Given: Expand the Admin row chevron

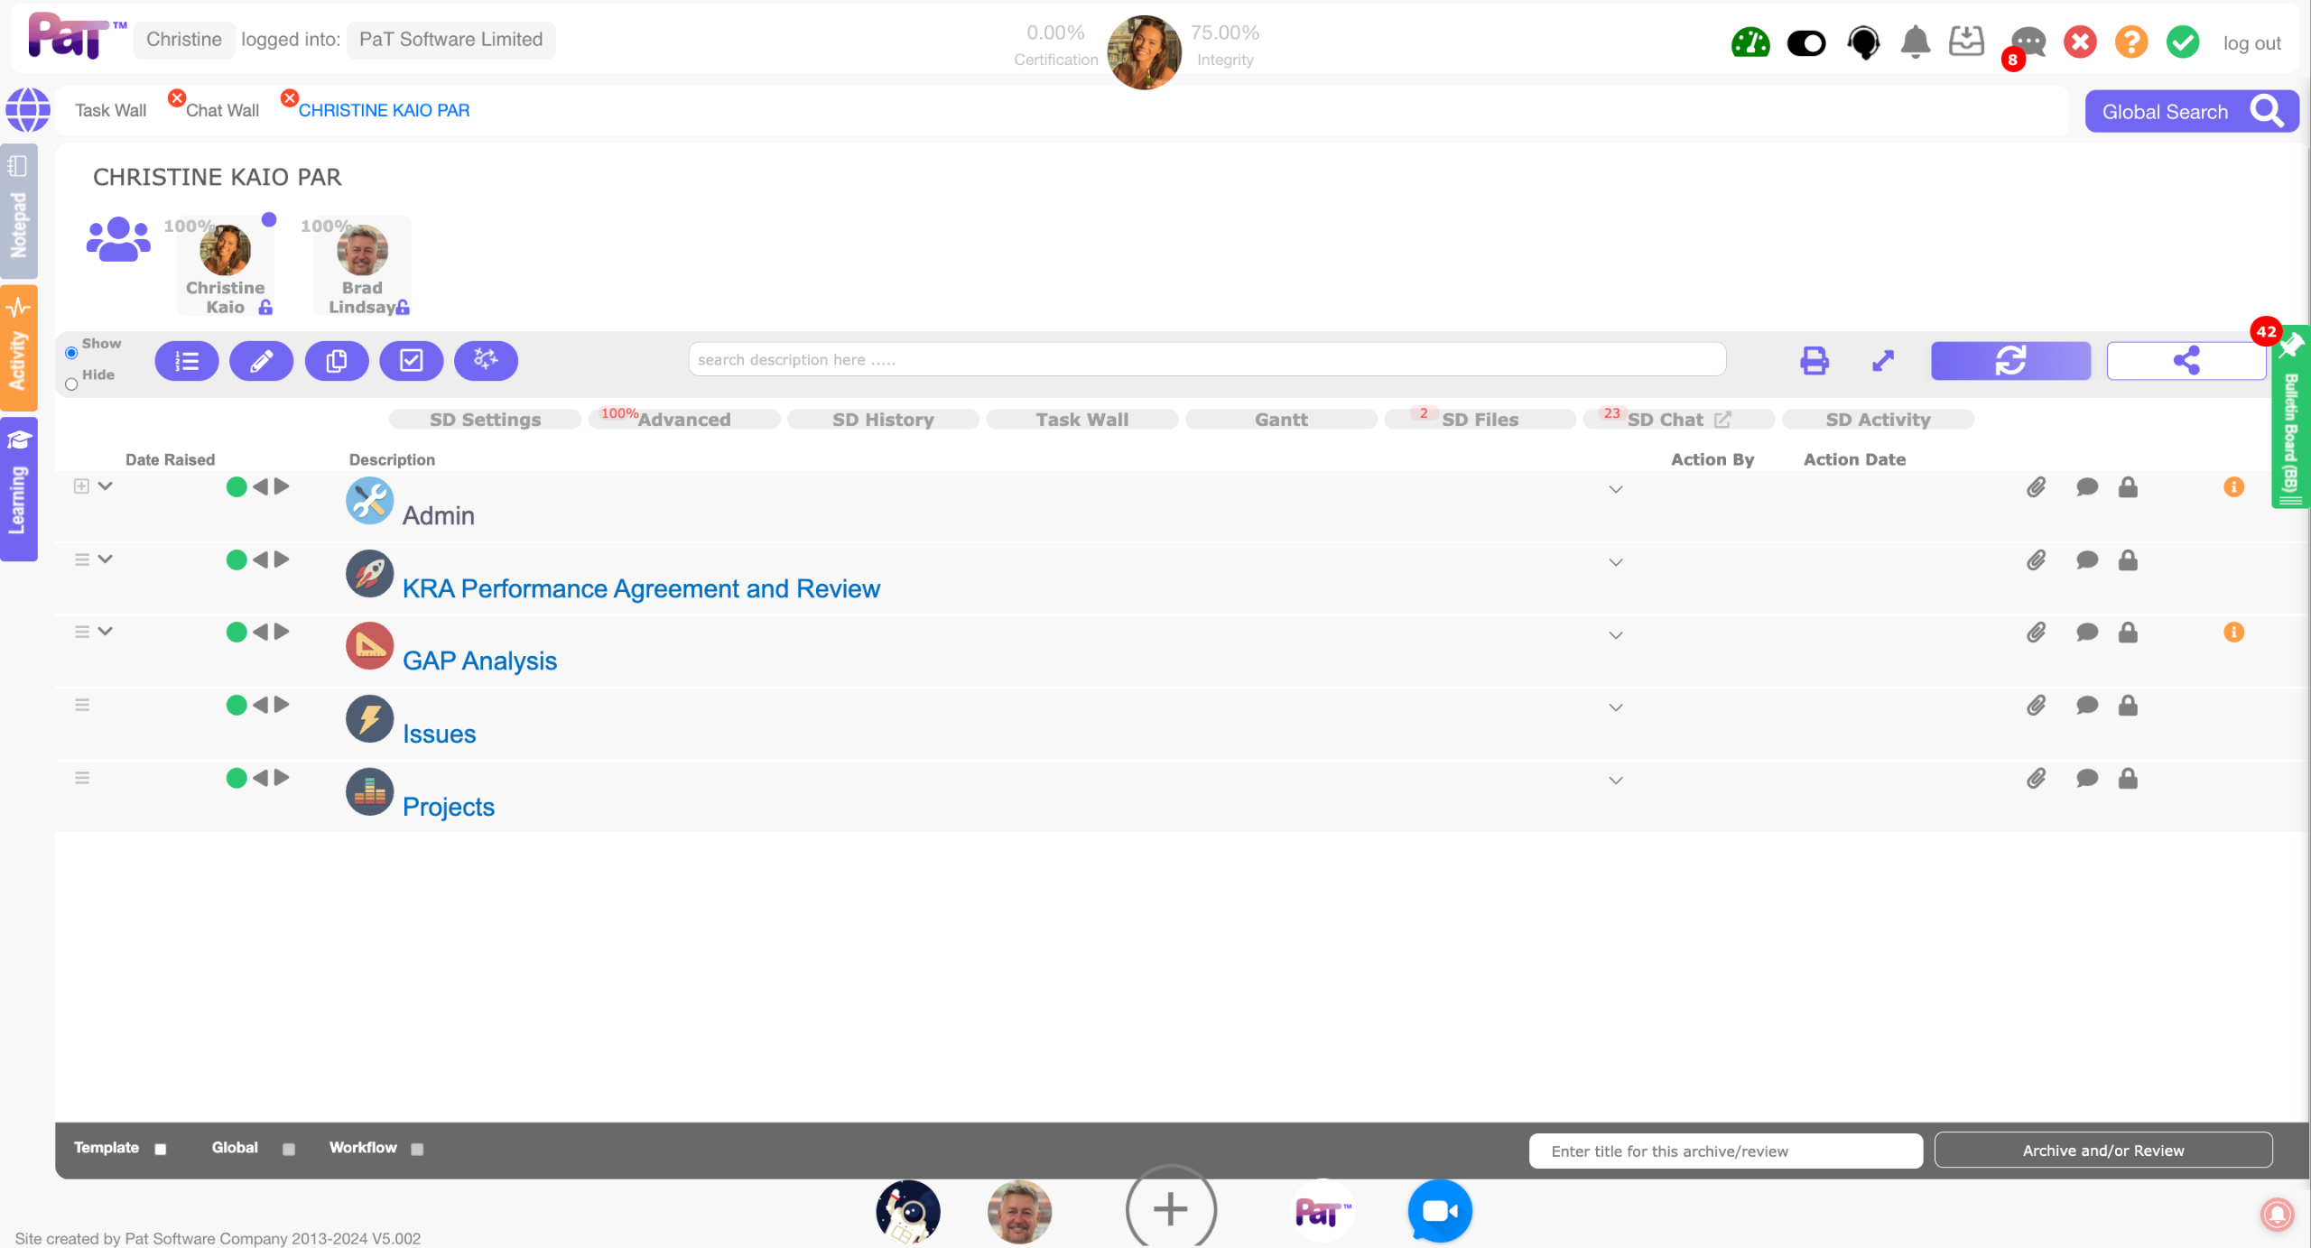Looking at the screenshot, I should 106,486.
